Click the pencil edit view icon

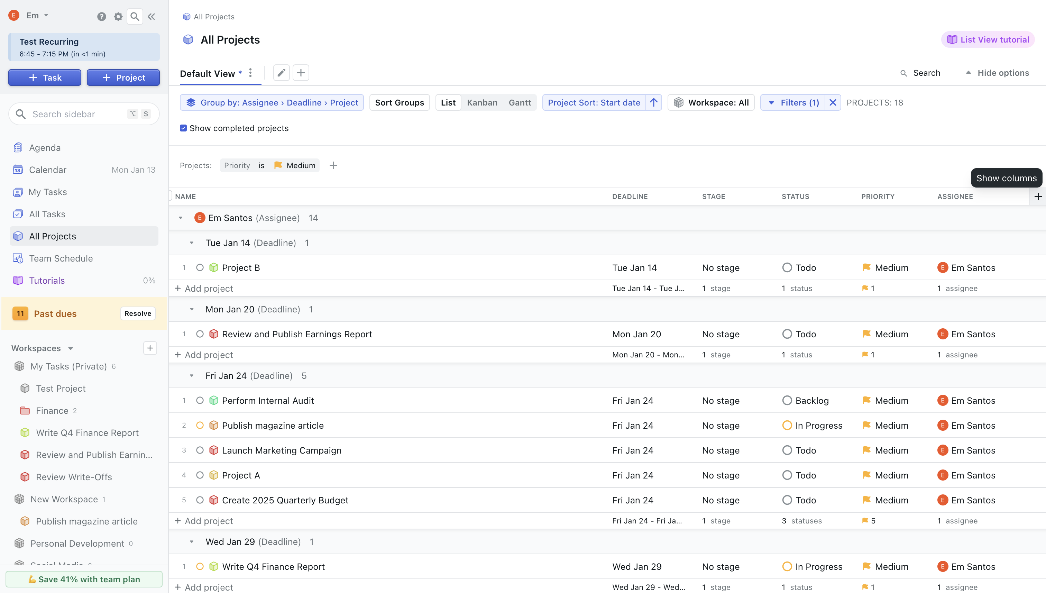[281, 73]
